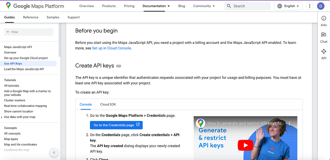330x160 pixels.
Task: Switch to the Guides tab
Action: [x=9, y=17]
